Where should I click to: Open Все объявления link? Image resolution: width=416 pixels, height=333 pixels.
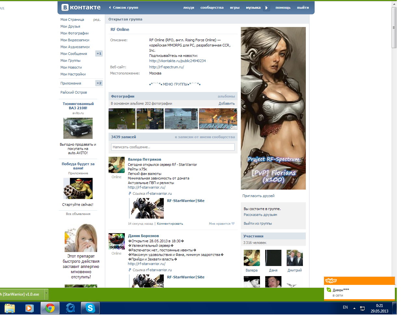[78, 214]
